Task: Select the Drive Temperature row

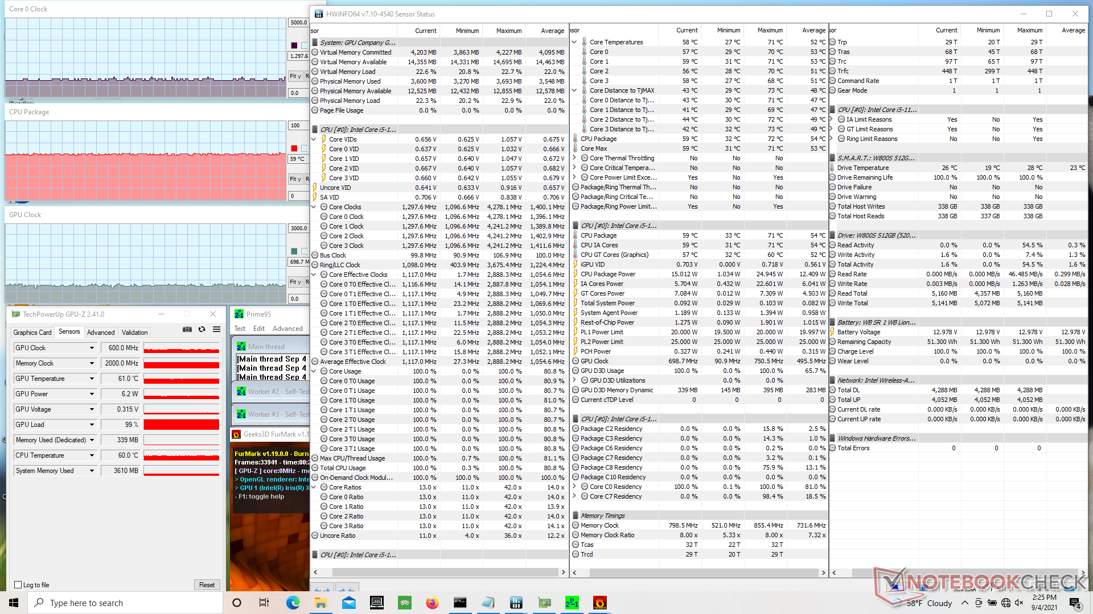Action: pos(958,168)
